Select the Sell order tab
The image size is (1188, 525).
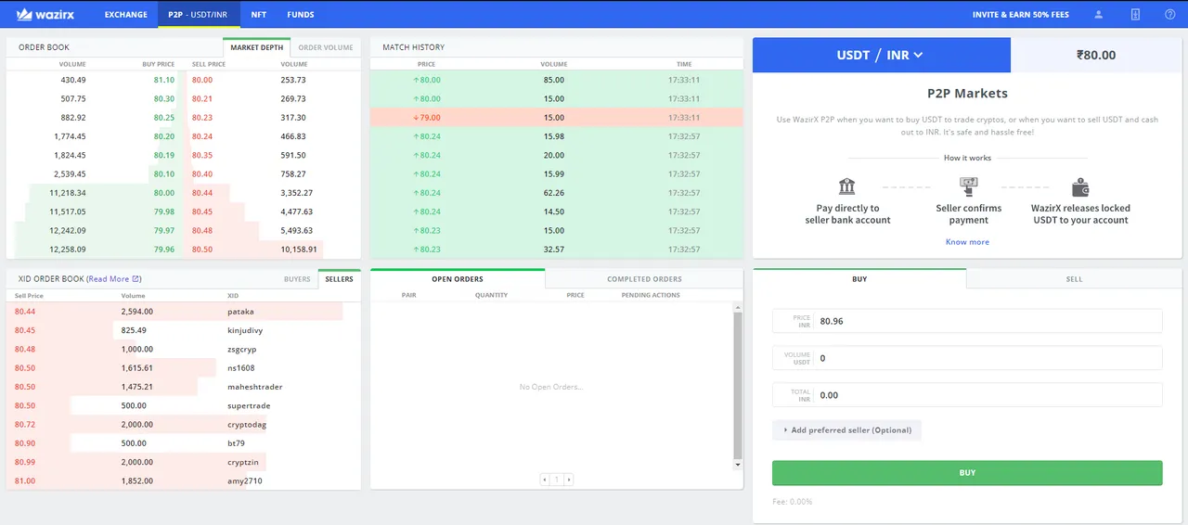coord(1074,278)
